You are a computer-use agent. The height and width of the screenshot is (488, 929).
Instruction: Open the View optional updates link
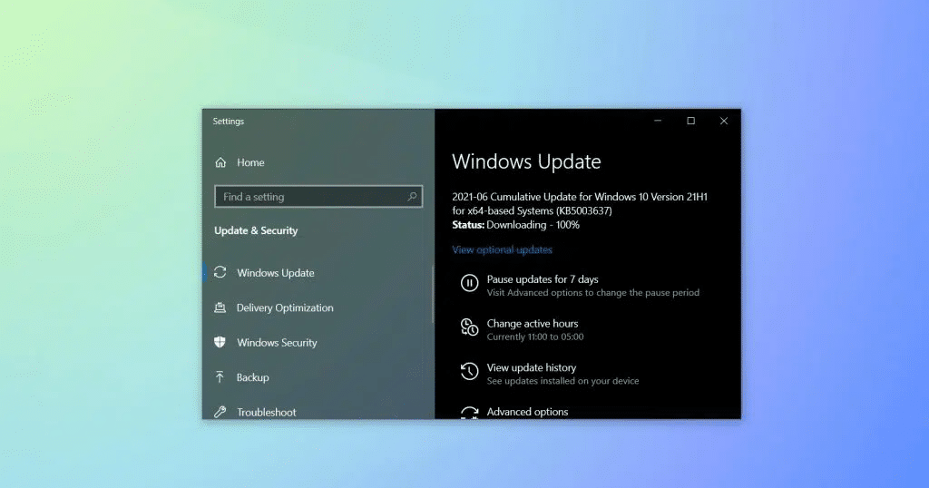pos(502,249)
